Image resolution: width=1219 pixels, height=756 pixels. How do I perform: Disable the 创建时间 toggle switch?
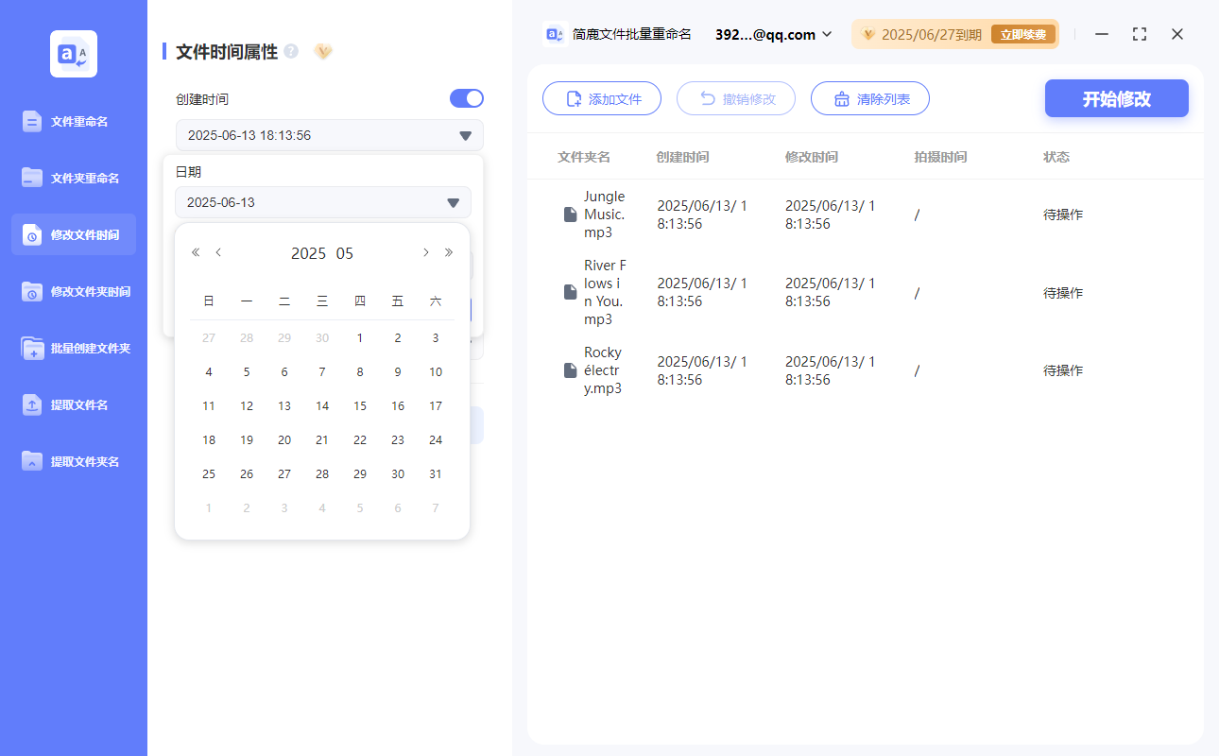coord(466,97)
